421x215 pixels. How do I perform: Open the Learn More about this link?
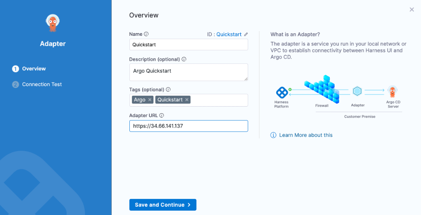[x=306, y=135]
